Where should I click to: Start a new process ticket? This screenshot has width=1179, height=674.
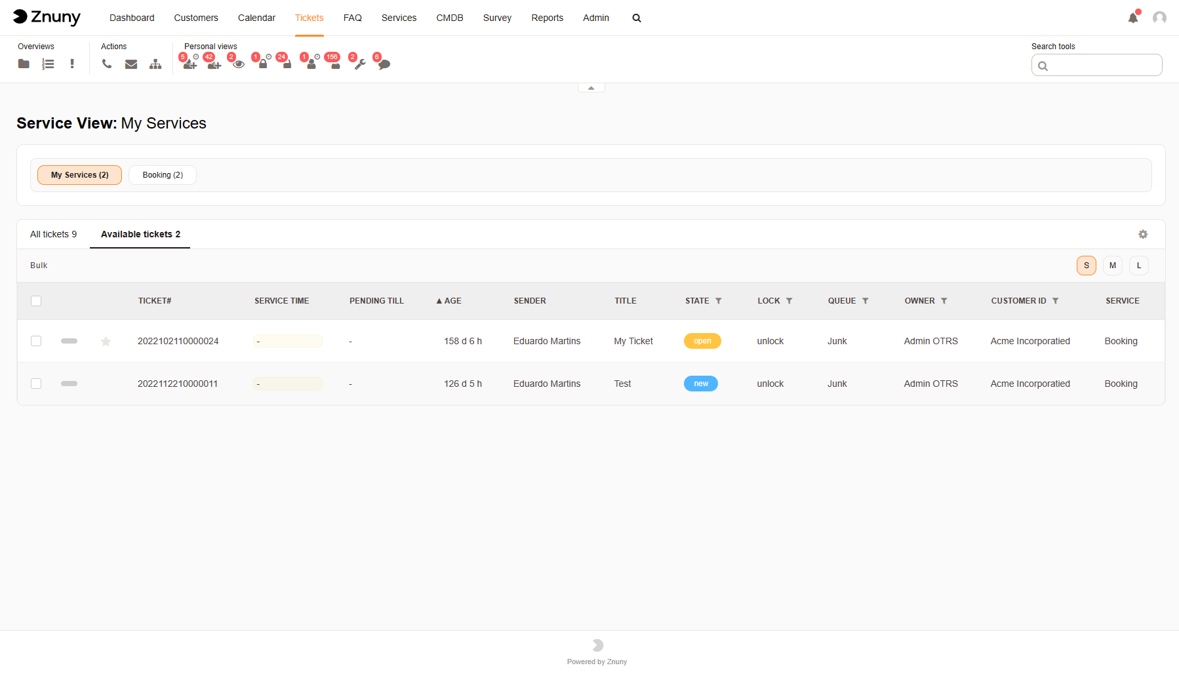(x=155, y=64)
